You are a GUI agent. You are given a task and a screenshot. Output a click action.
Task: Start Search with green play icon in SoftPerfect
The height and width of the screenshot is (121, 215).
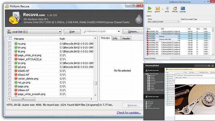(149, 8)
